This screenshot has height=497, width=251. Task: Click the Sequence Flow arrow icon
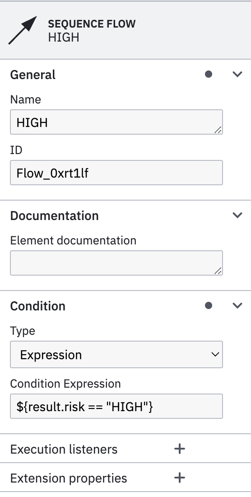[23, 30]
